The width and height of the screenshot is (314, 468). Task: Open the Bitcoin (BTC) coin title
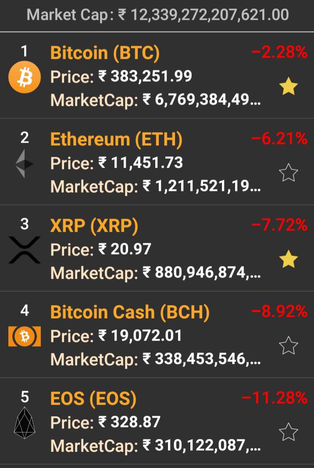(105, 53)
